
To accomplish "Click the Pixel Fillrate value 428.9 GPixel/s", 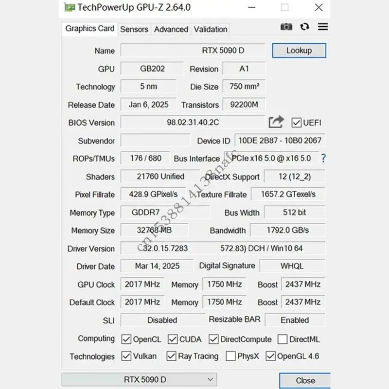I will click(x=153, y=194).
